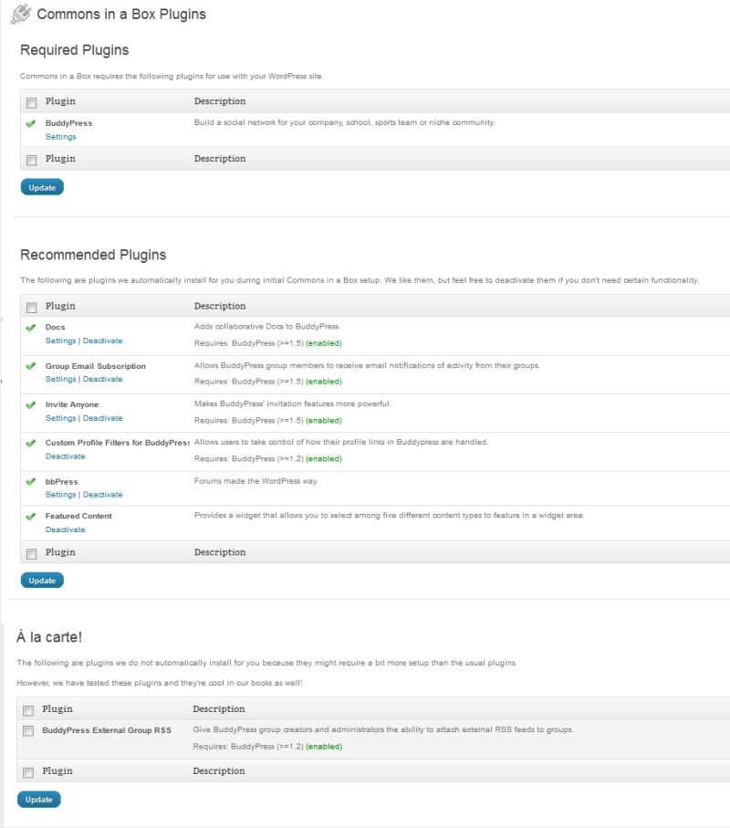Click the Group Email Subscription plugin name
This screenshot has width=730, height=828.
96,366
